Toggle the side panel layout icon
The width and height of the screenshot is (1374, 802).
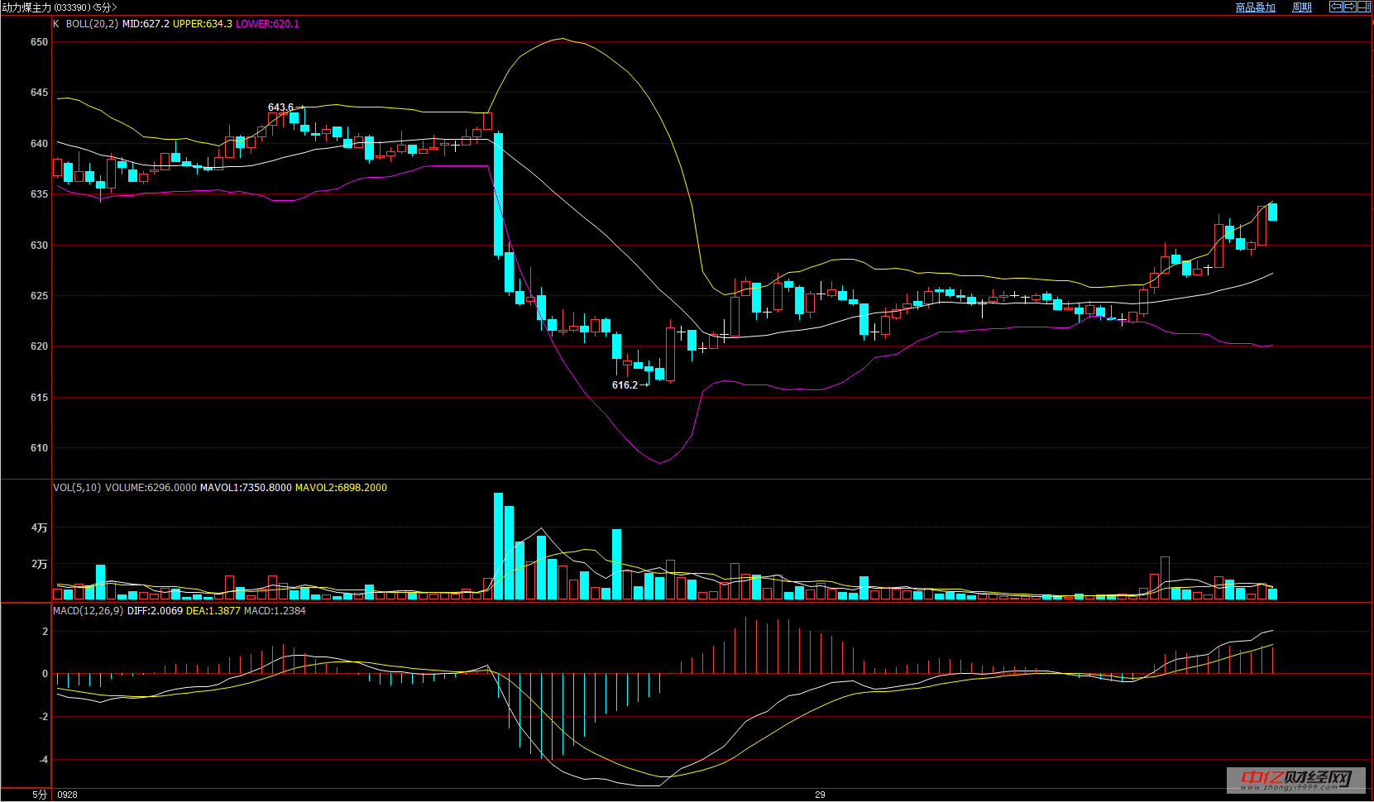(x=1364, y=7)
